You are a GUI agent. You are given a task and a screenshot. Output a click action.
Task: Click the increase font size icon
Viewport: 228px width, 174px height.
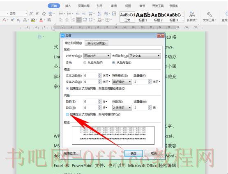tap(31, 14)
